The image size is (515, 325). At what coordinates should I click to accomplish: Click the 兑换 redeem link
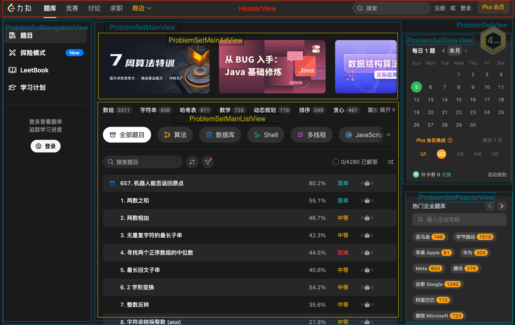446,175
